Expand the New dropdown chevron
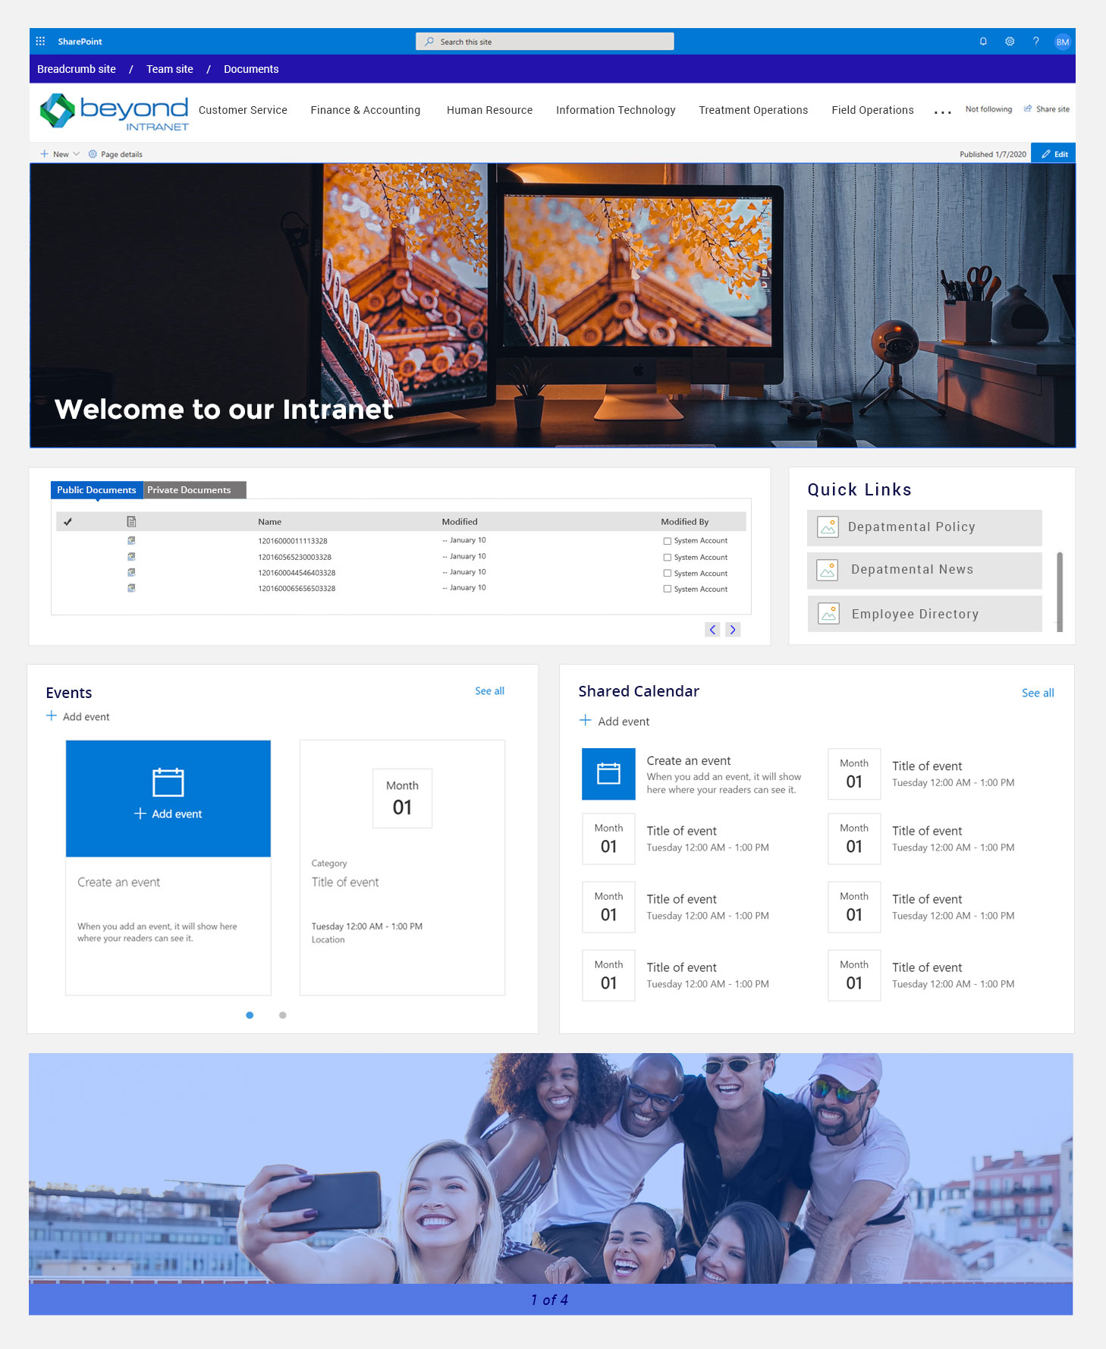The width and height of the screenshot is (1106, 1349). [x=76, y=154]
